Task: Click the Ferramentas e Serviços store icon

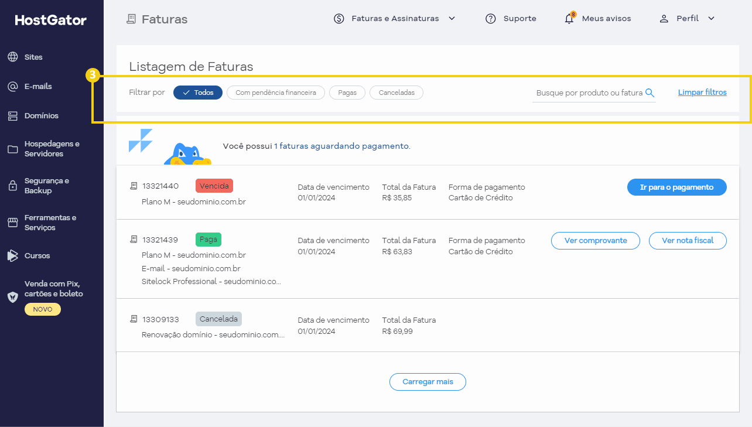Action: (x=13, y=223)
